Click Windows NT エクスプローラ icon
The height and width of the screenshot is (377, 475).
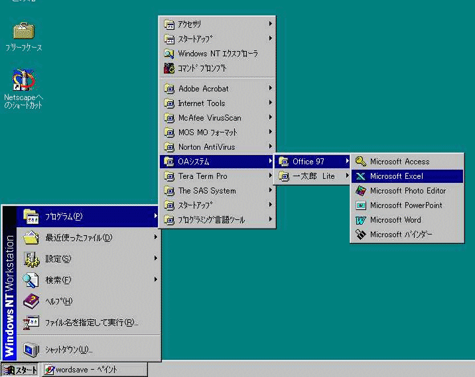[x=169, y=54]
